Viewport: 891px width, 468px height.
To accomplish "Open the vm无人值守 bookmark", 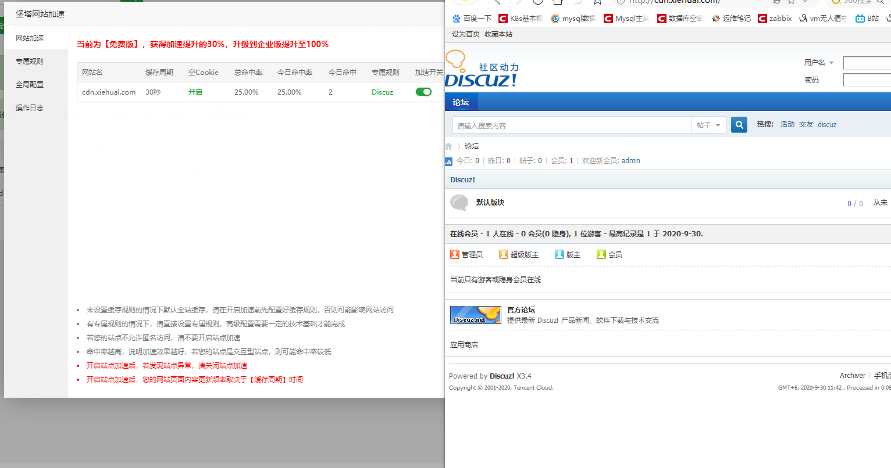I will coord(823,19).
